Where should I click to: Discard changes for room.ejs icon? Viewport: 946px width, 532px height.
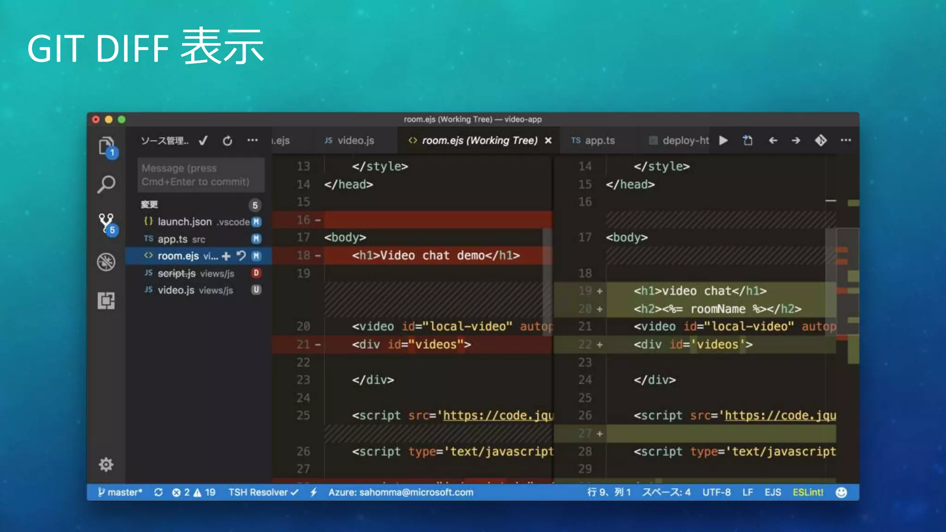[241, 256]
